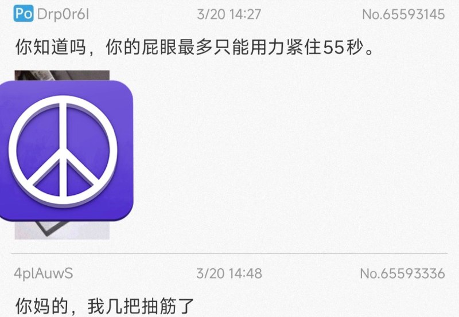The height and width of the screenshot is (317, 459).
Task: Tap the empty space between Drp0r6I and 3/20 14:27
Action: click(x=143, y=14)
